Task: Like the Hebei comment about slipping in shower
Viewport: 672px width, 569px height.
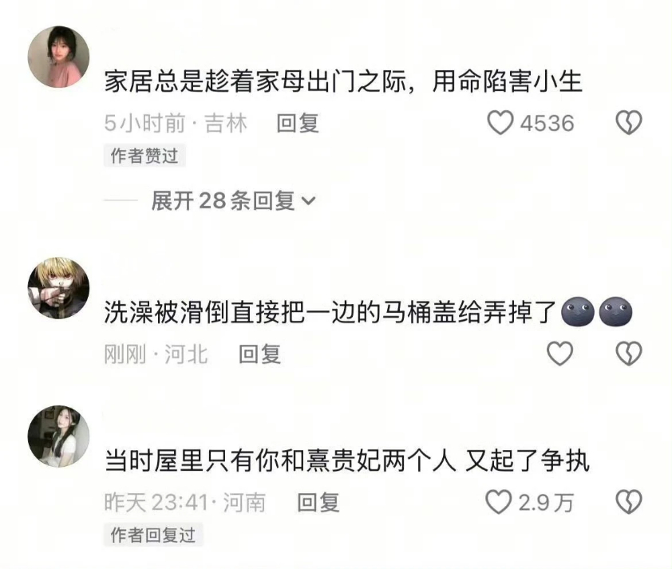Action: (559, 354)
